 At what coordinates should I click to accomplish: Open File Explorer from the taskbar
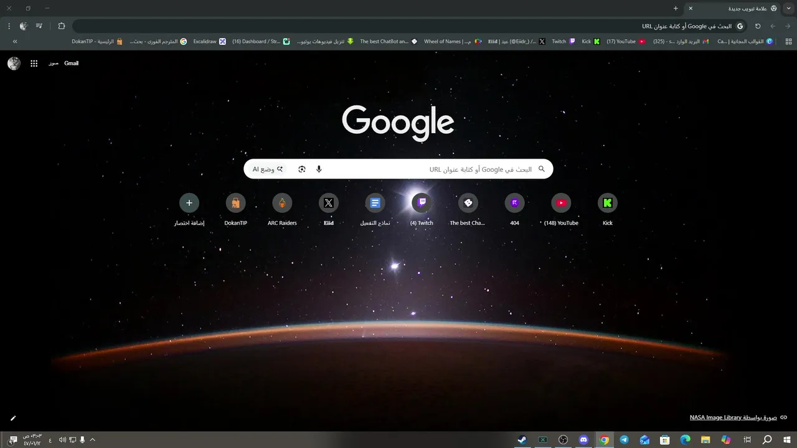click(705, 440)
